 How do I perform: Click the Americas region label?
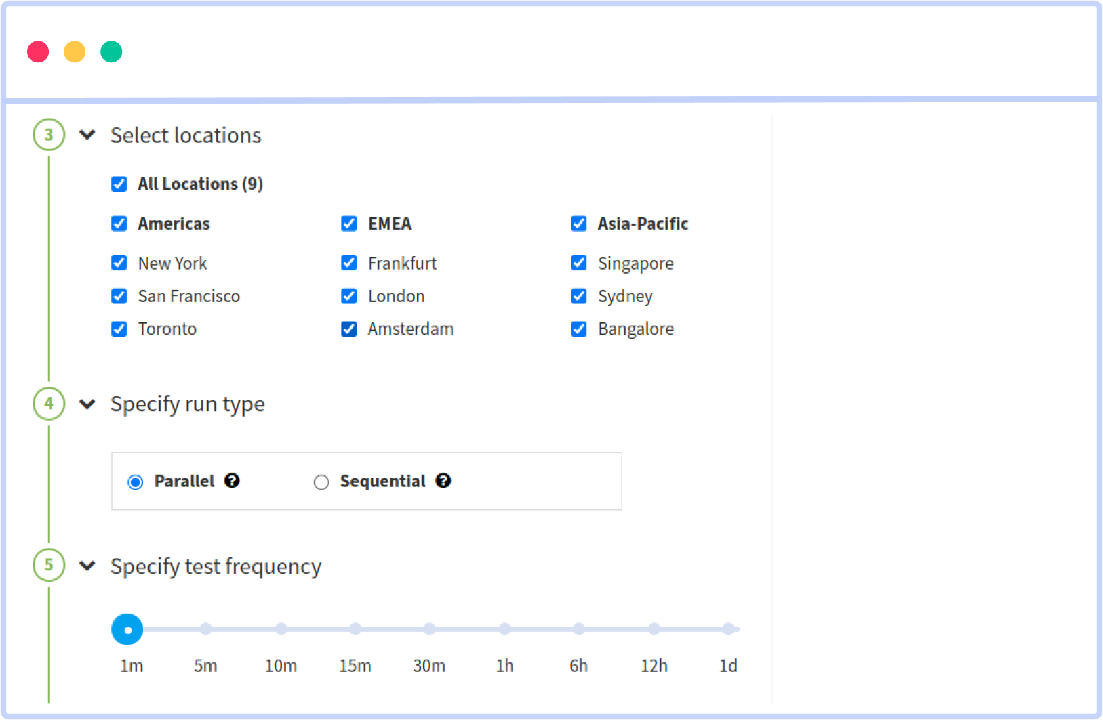click(x=174, y=224)
